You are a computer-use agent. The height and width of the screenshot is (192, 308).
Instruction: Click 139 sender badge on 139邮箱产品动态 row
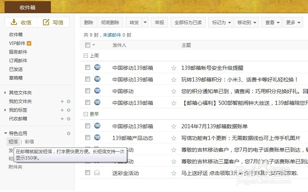click(x=97, y=137)
